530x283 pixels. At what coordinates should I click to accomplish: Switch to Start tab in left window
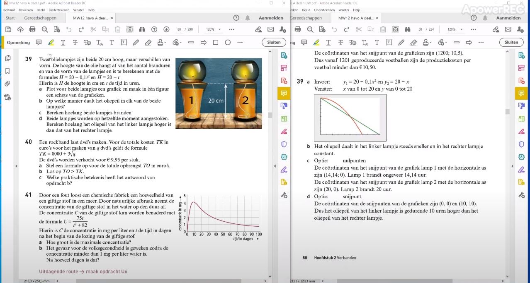pyautogui.click(x=10, y=18)
